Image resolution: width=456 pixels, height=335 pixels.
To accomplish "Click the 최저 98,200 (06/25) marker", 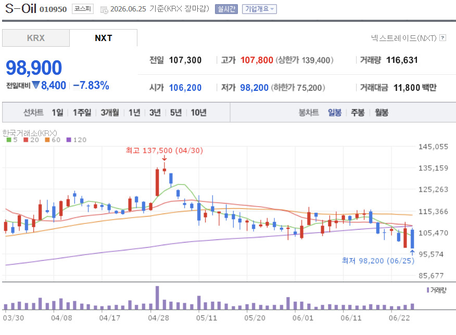I will click(378, 261).
